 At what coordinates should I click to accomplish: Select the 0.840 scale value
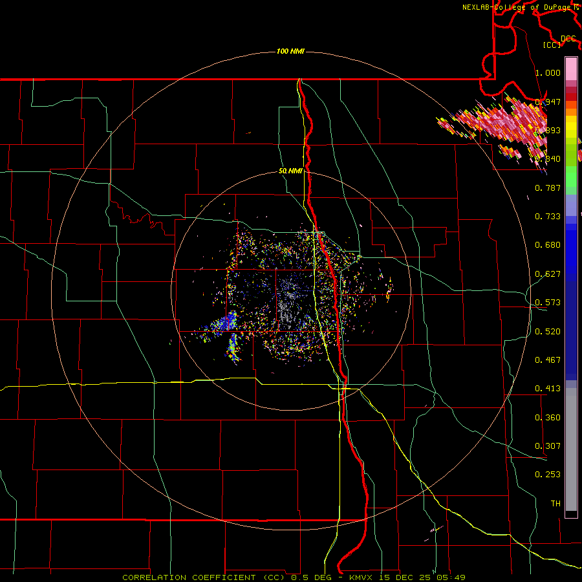click(548, 159)
